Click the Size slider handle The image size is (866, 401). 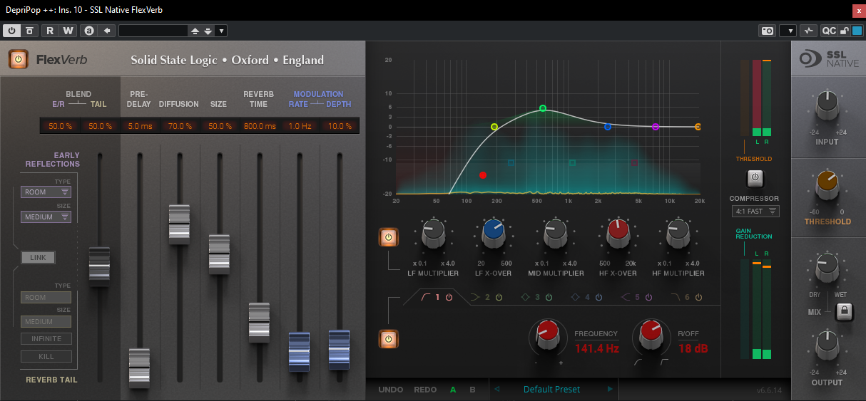click(x=220, y=254)
